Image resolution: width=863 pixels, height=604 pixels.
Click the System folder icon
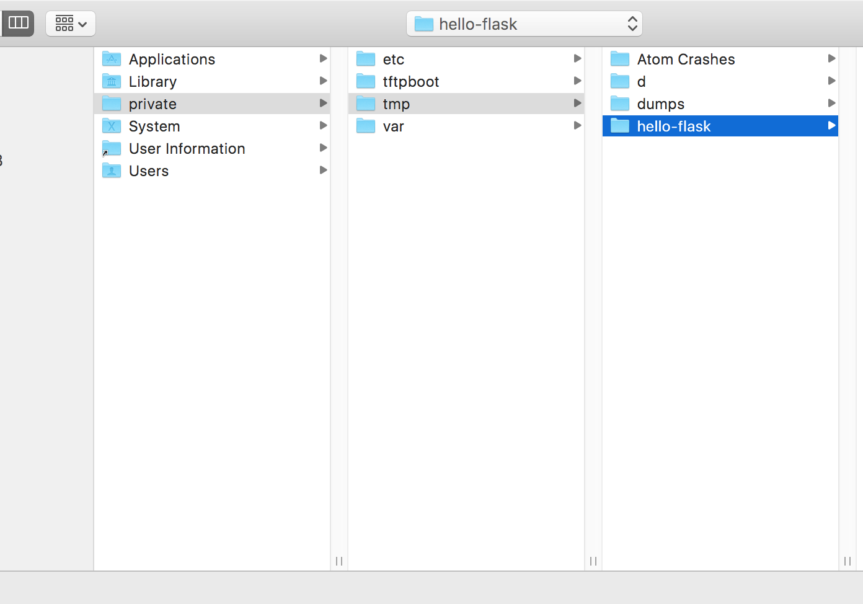click(x=112, y=126)
